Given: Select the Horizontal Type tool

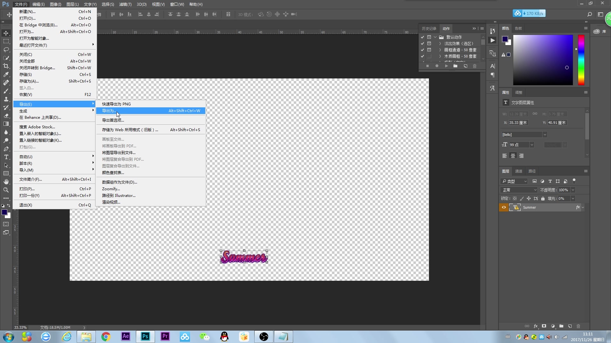Looking at the screenshot, I should click(x=6, y=157).
